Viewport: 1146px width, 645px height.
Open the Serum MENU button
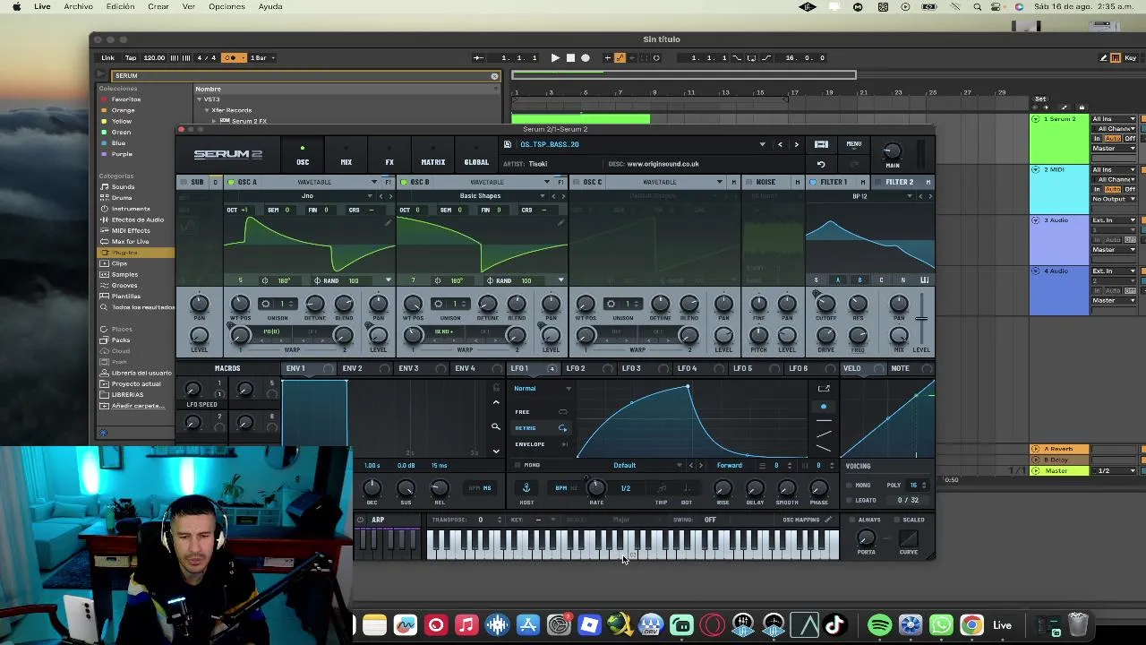(x=854, y=144)
